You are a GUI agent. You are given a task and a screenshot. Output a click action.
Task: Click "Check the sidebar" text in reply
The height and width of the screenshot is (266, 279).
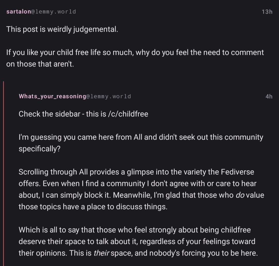[49, 114]
